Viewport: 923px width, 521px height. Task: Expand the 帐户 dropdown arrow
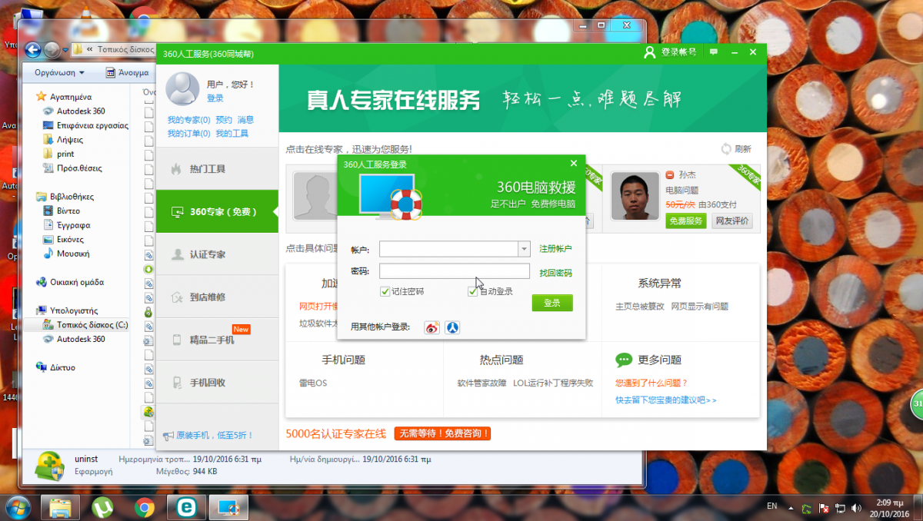coord(525,249)
